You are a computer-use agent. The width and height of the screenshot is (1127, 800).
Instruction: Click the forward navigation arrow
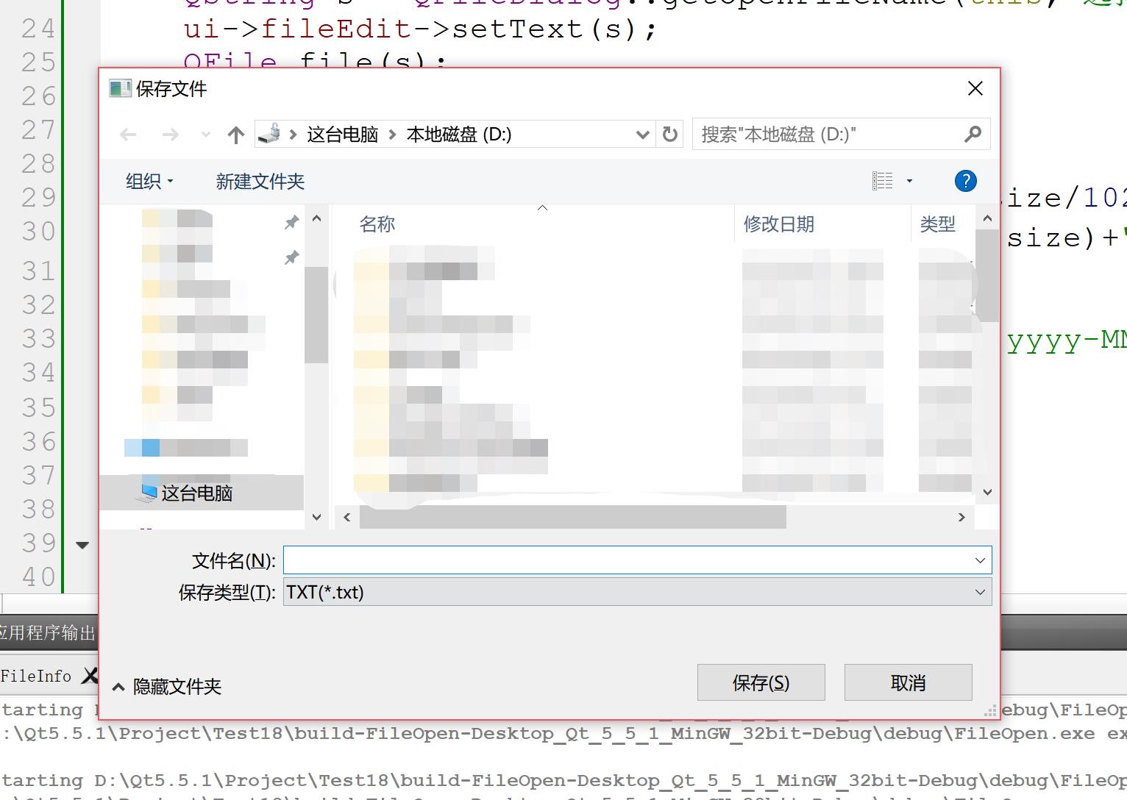(171, 134)
